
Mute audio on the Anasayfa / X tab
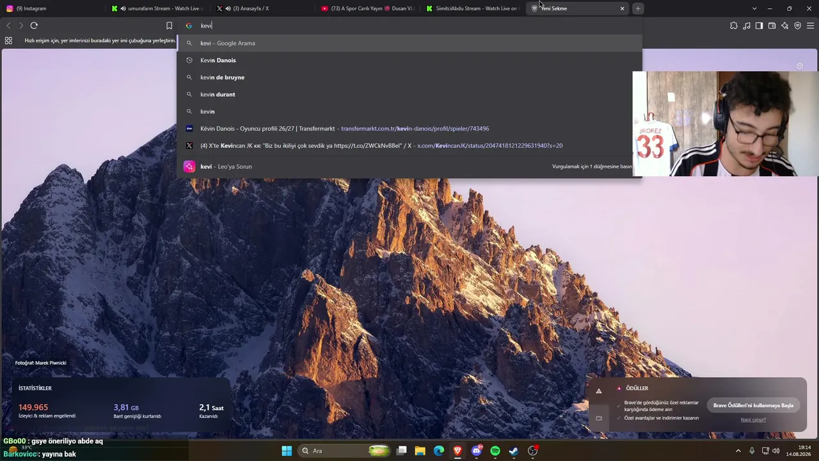tap(228, 8)
